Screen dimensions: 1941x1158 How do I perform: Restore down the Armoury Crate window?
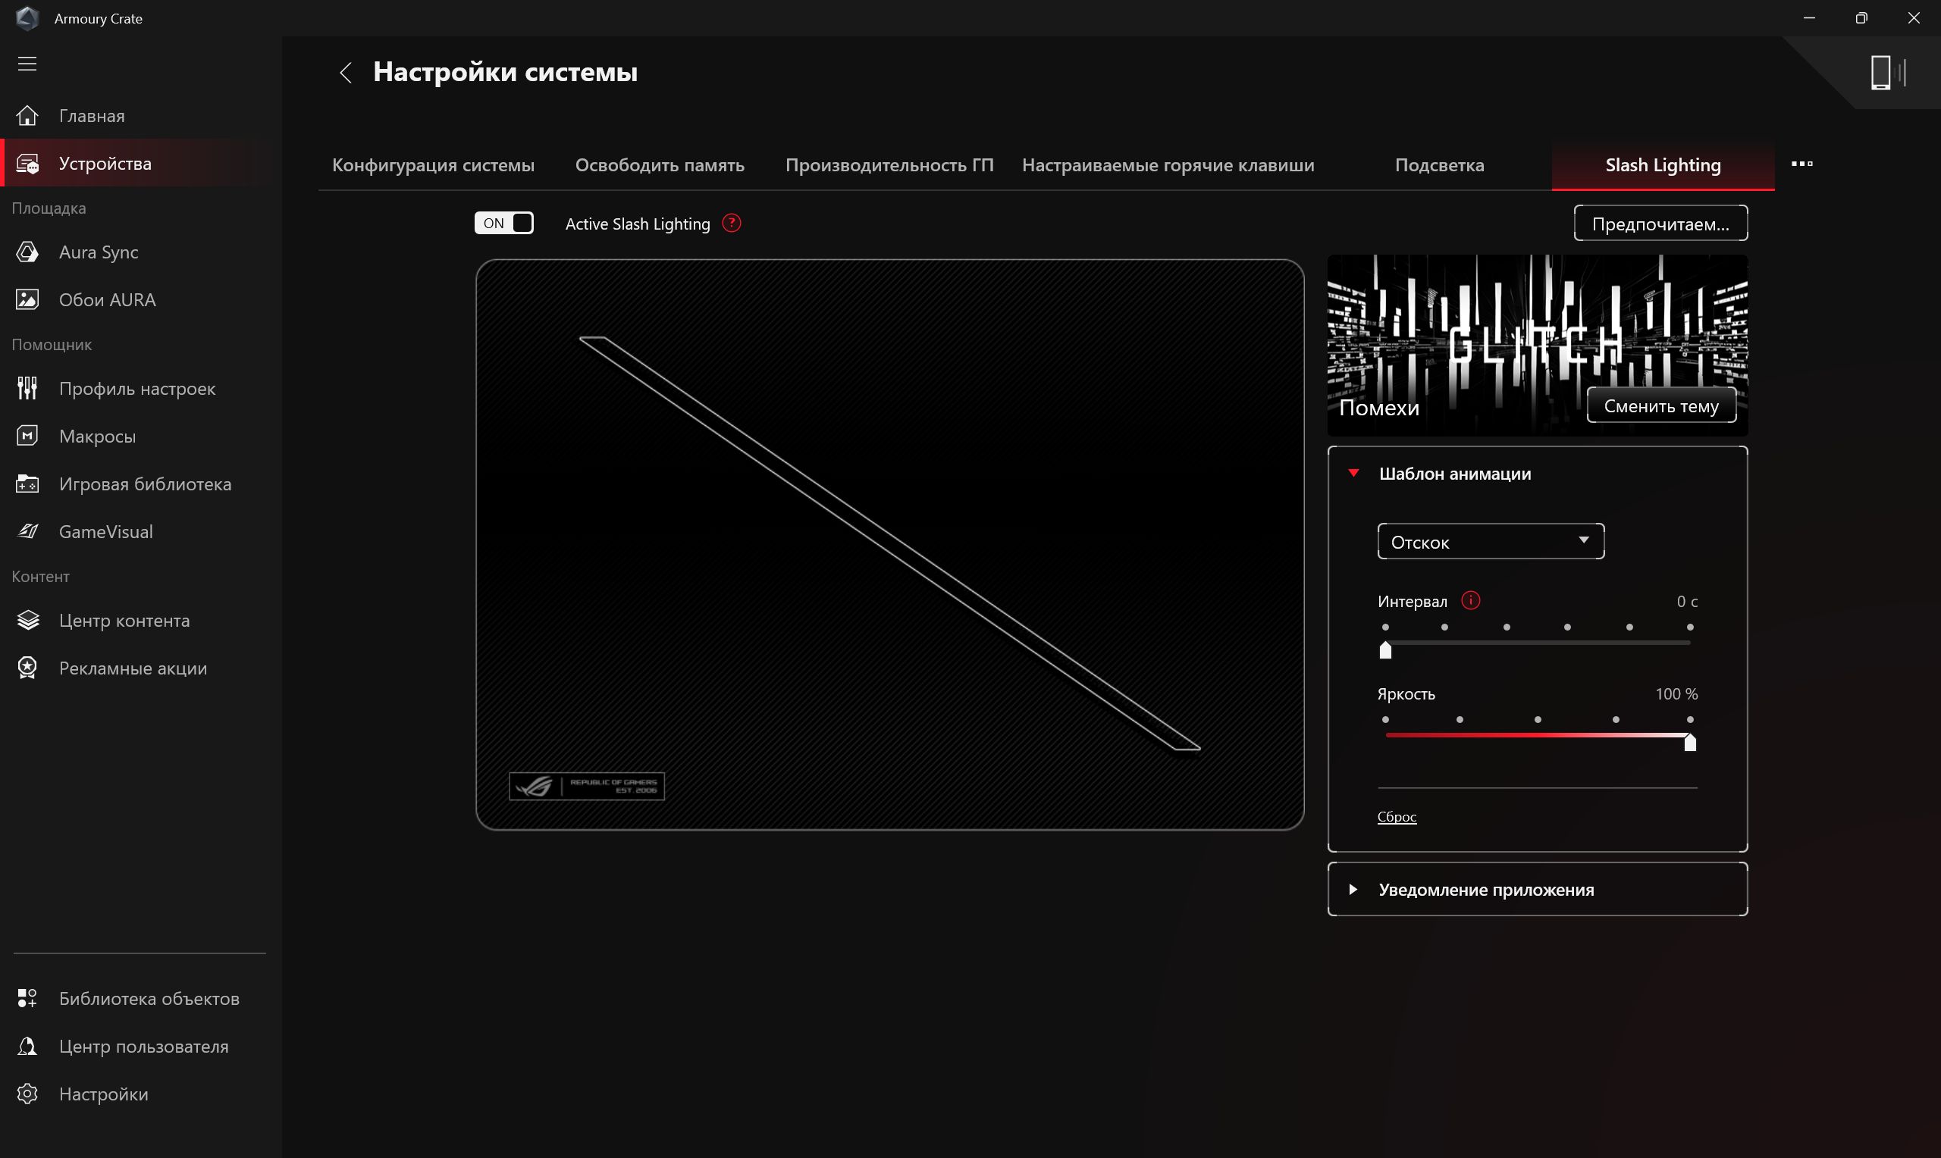(1861, 18)
